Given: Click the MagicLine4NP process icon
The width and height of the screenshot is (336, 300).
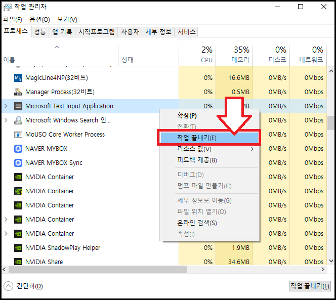Looking at the screenshot, I should [18, 78].
